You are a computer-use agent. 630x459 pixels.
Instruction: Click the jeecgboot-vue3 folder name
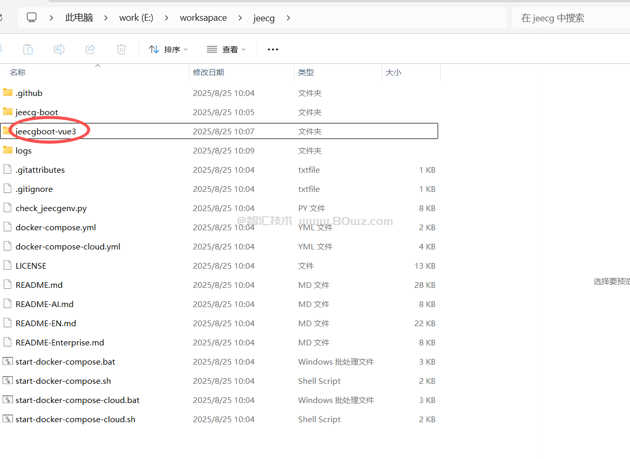46,131
